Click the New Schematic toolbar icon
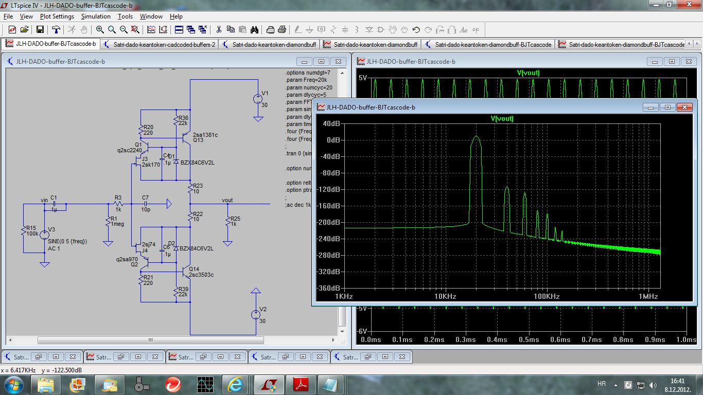Screen dimensions: 703x395 coord(12,30)
